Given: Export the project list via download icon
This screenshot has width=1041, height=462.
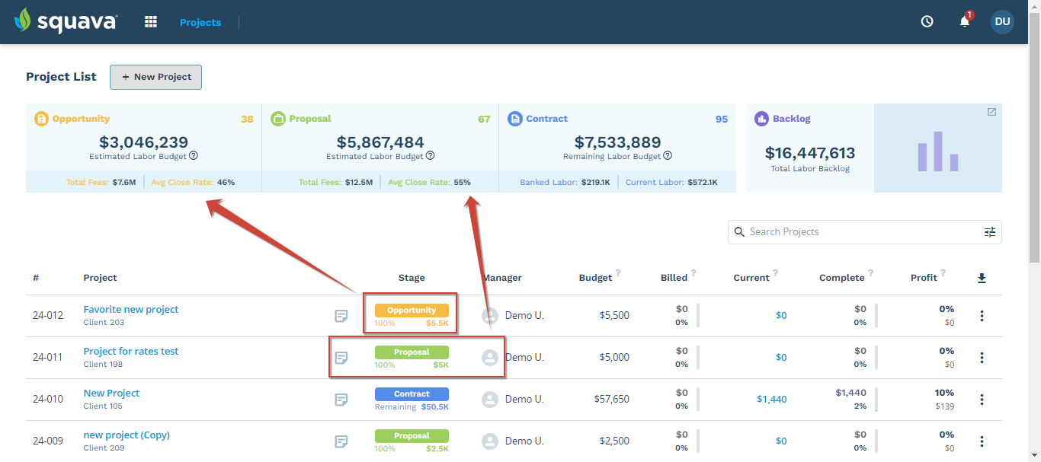Looking at the screenshot, I should tap(982, 277).
